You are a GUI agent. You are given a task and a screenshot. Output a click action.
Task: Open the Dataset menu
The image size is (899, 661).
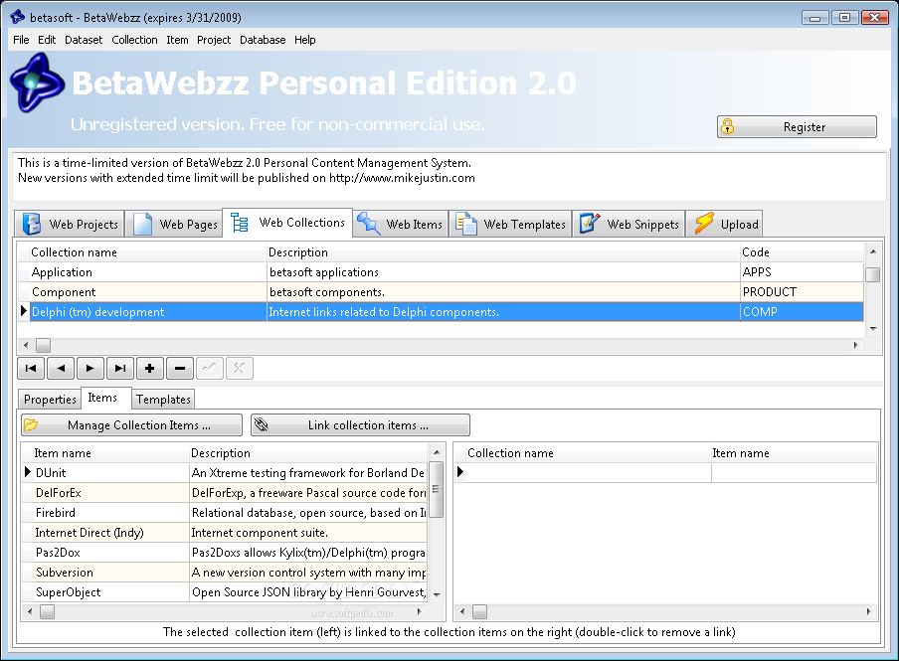click(x=84, y=40)
